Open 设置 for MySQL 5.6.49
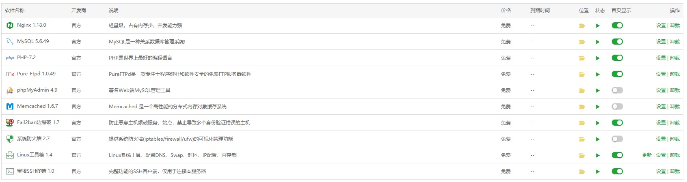The width and height of the screenshot is (687, 182). point(661,42)
